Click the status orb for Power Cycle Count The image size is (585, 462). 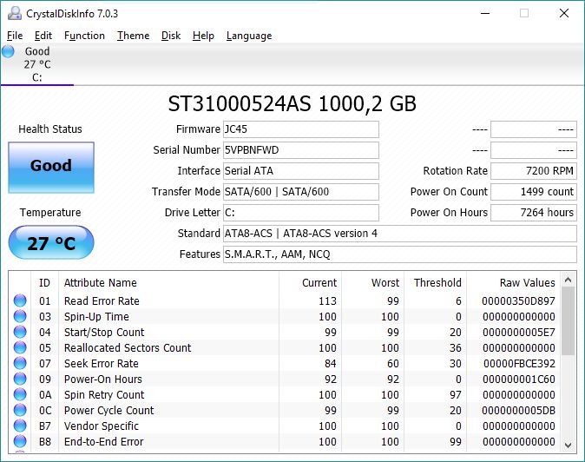20,411
